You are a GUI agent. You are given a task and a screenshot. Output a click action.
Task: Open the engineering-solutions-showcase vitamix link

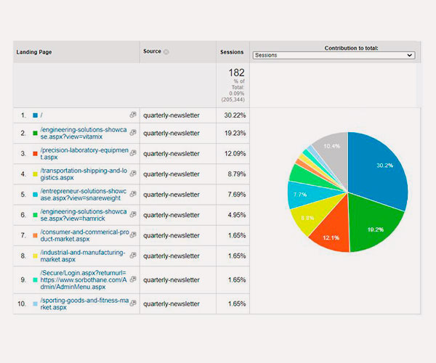pos(84,133)
